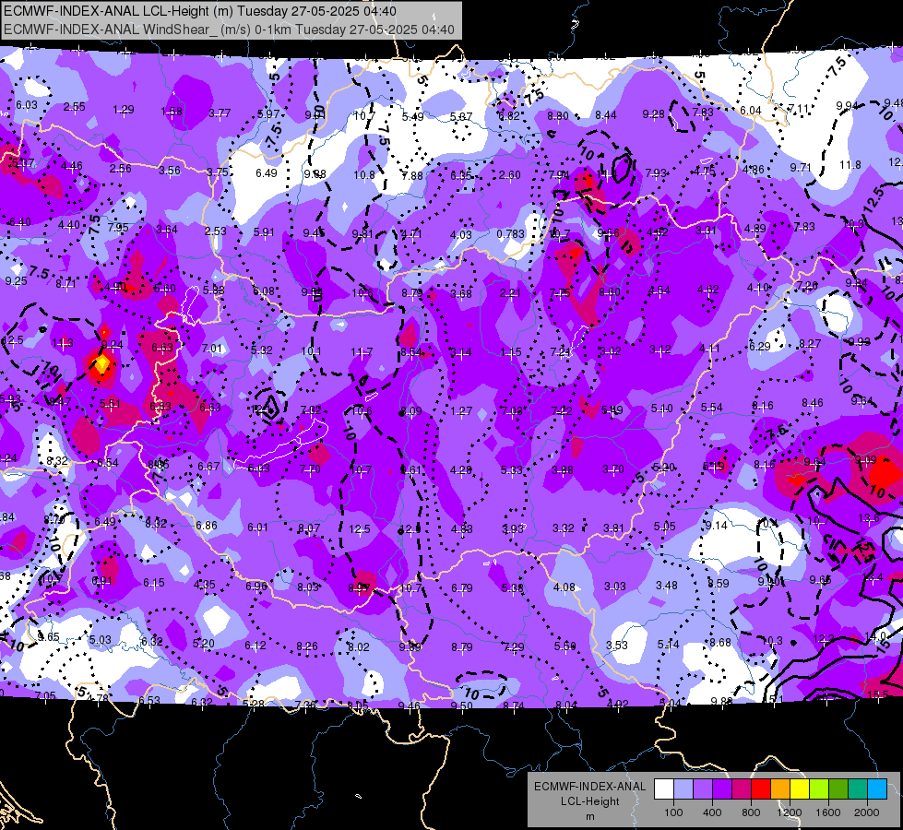Click the orange legend swatch
The height and width of the screenshot is (830, 903).
click(780, 789)
